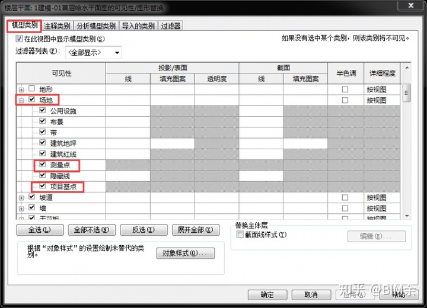Click 详细程度 cell 按视图 for 坡道
Screen dimensions: 427x308
click(382, 197)
